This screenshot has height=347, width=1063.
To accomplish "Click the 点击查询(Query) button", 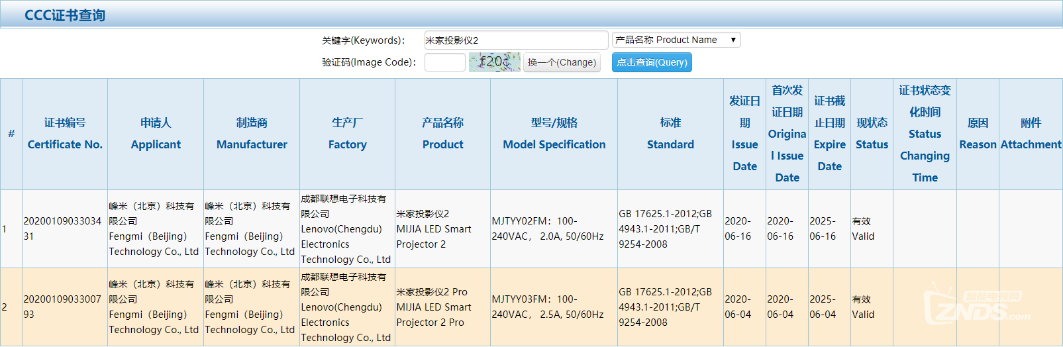I will (x=652, y=63).
